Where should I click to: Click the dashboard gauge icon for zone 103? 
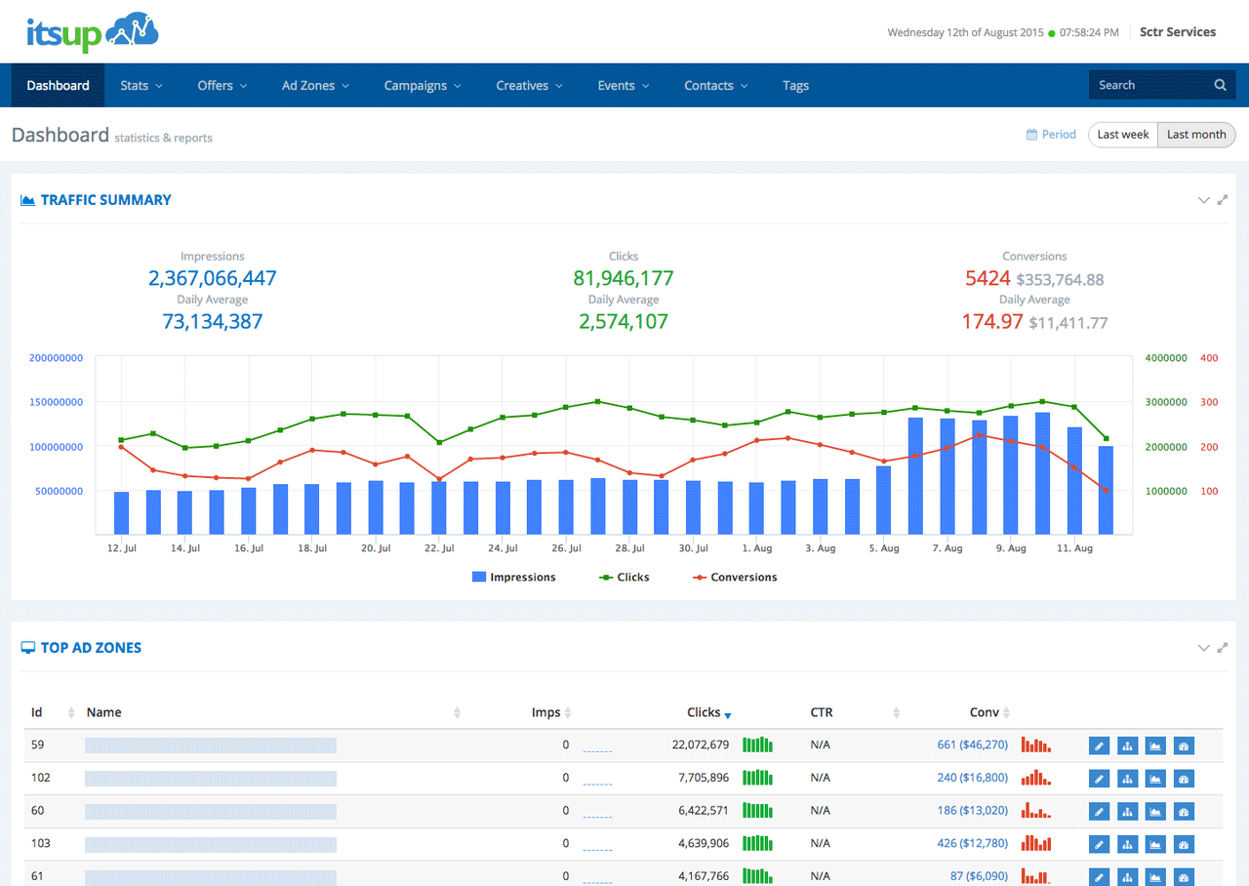click(x=1184, y=844)
